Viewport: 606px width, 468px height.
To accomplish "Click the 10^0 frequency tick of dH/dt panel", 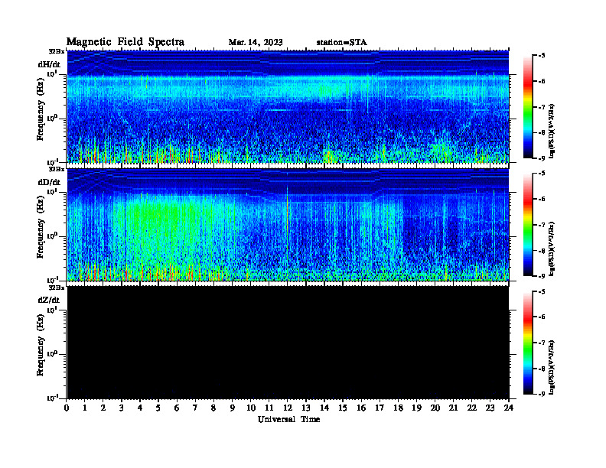I will point(52,119).
